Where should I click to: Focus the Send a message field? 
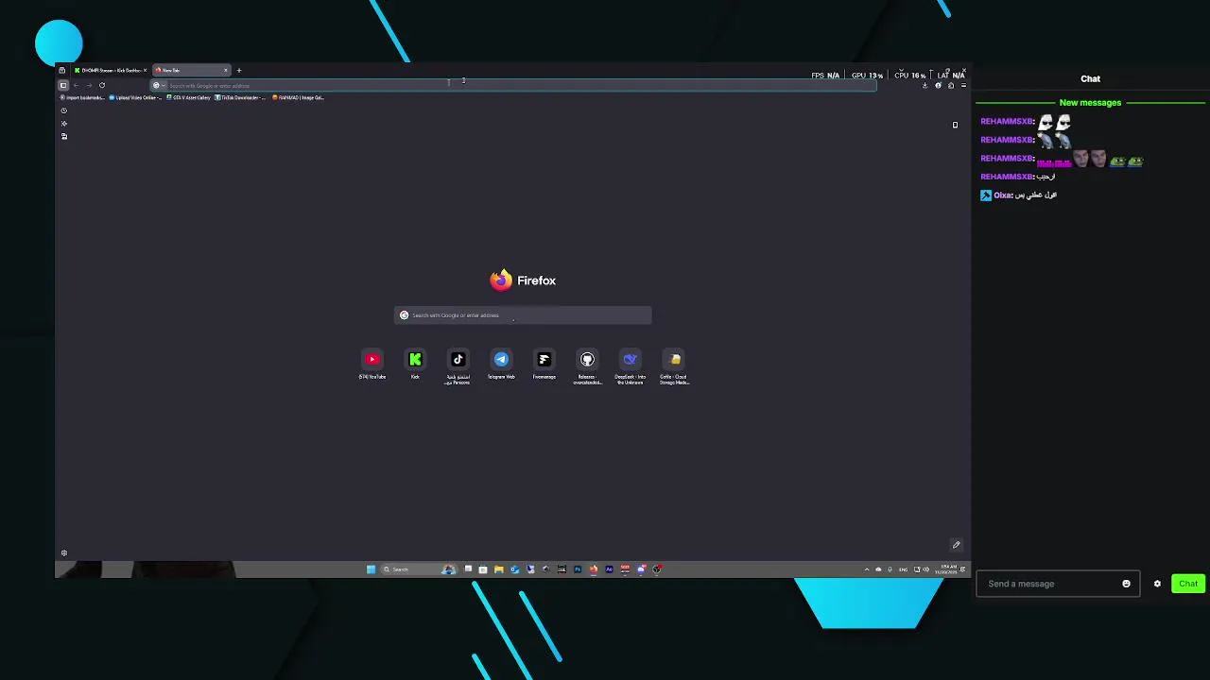pyautogui.click(x=1049, y=584)
